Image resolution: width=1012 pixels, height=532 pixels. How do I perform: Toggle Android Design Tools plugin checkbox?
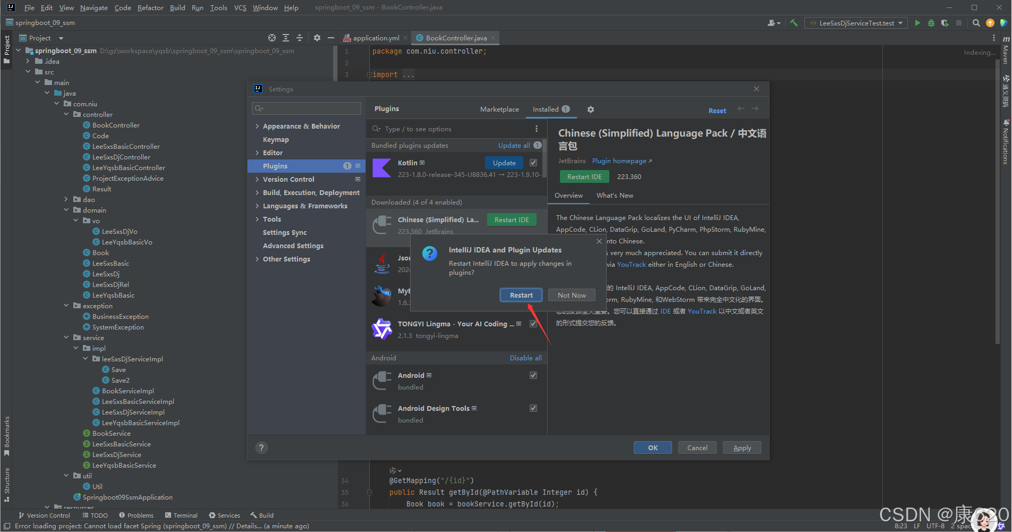(533, 408)
